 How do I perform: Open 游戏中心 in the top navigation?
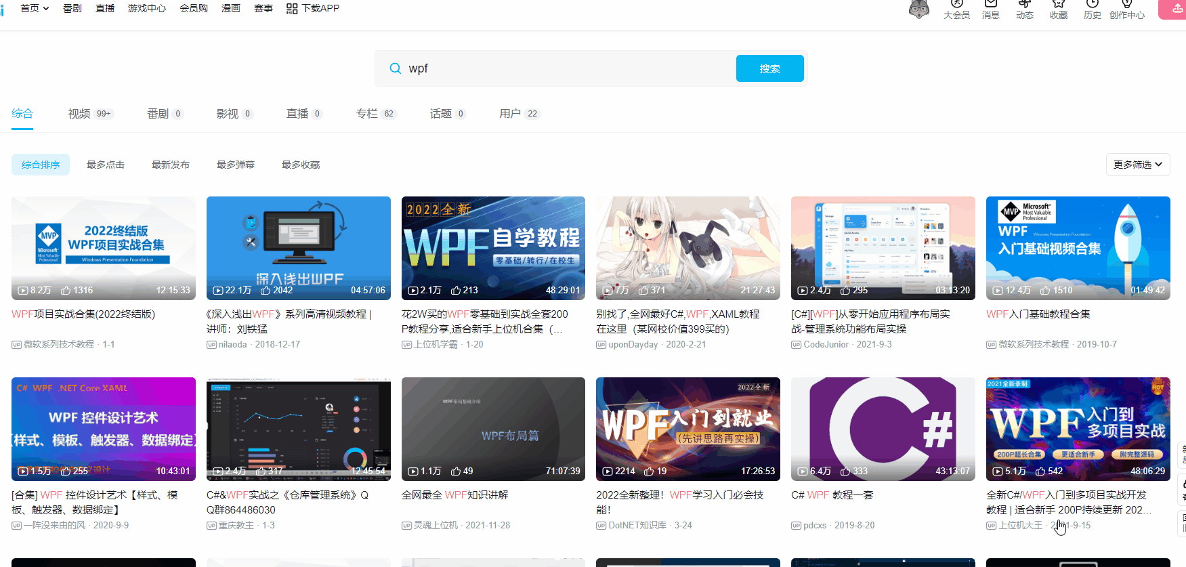(x=147, y=8)
